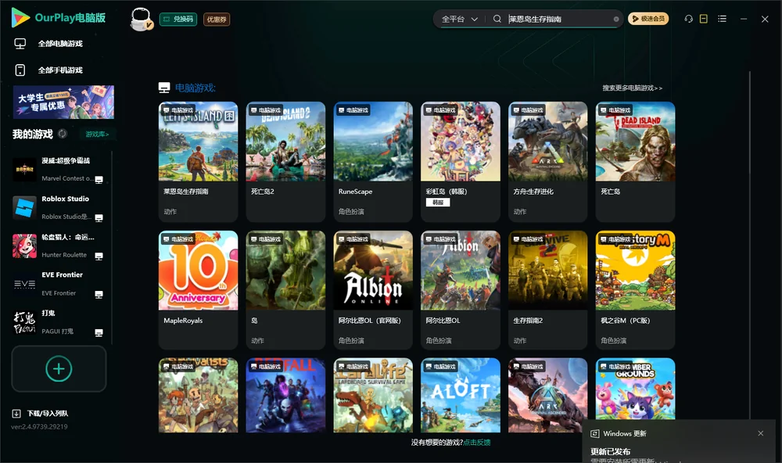Clear the search box text
The width and height of the screenshot is (782, 463).
click(x=616, y=19)
